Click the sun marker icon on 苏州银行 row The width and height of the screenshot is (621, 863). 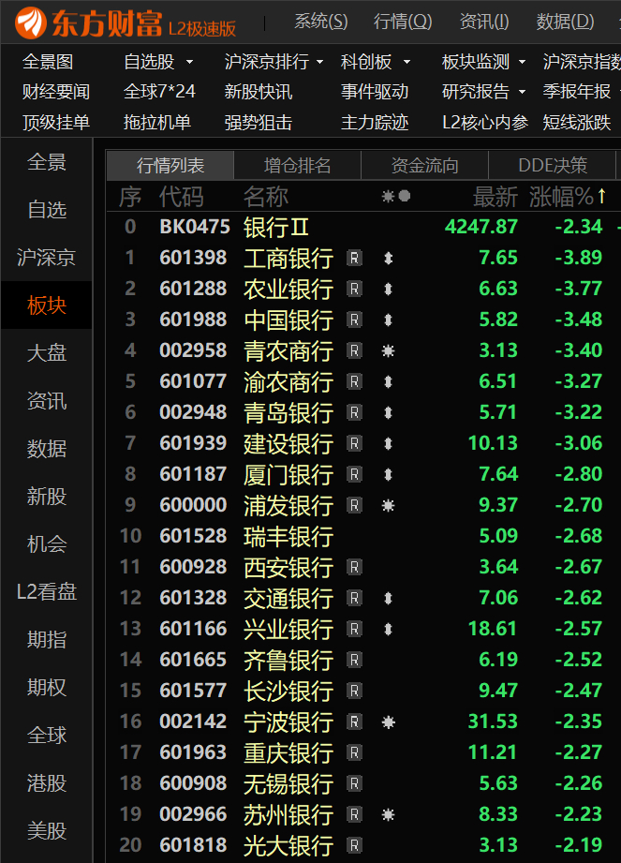389,814
